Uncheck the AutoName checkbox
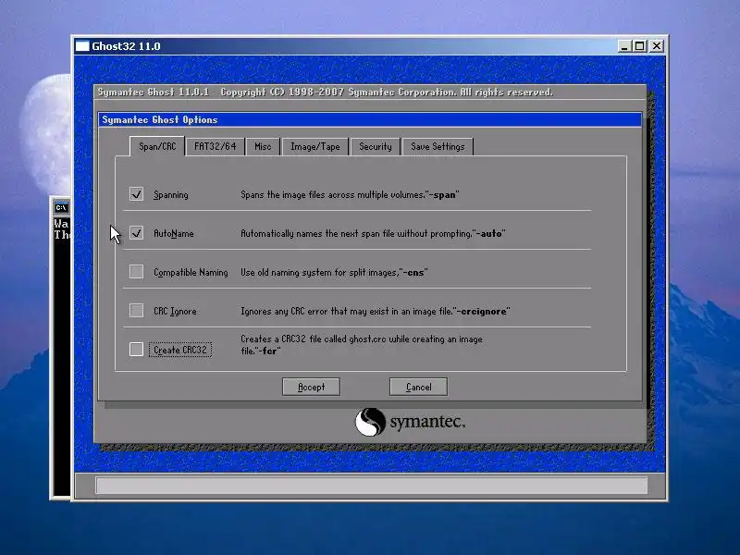Screen dimensions: 740x555 click(136, 233)
